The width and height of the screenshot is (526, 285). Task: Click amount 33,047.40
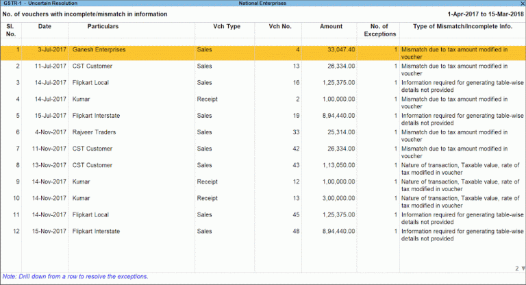(x=341, y=50)
